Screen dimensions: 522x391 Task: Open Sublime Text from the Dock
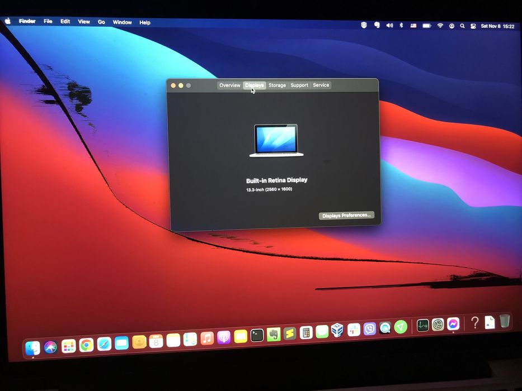coord(290,333)
